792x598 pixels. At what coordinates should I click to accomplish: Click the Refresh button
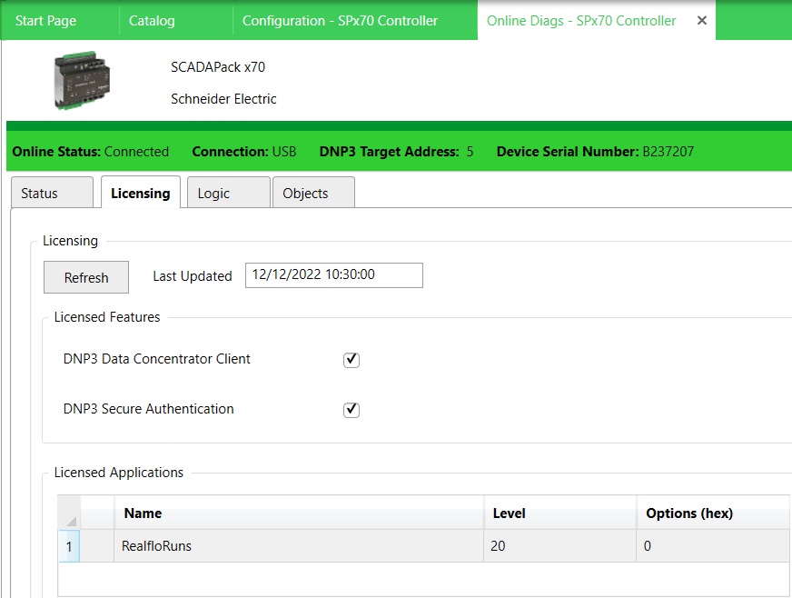click(86, 277)
